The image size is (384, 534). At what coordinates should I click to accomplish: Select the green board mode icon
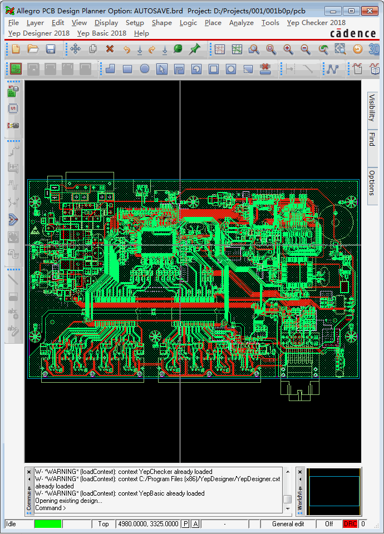pos(16,69)
